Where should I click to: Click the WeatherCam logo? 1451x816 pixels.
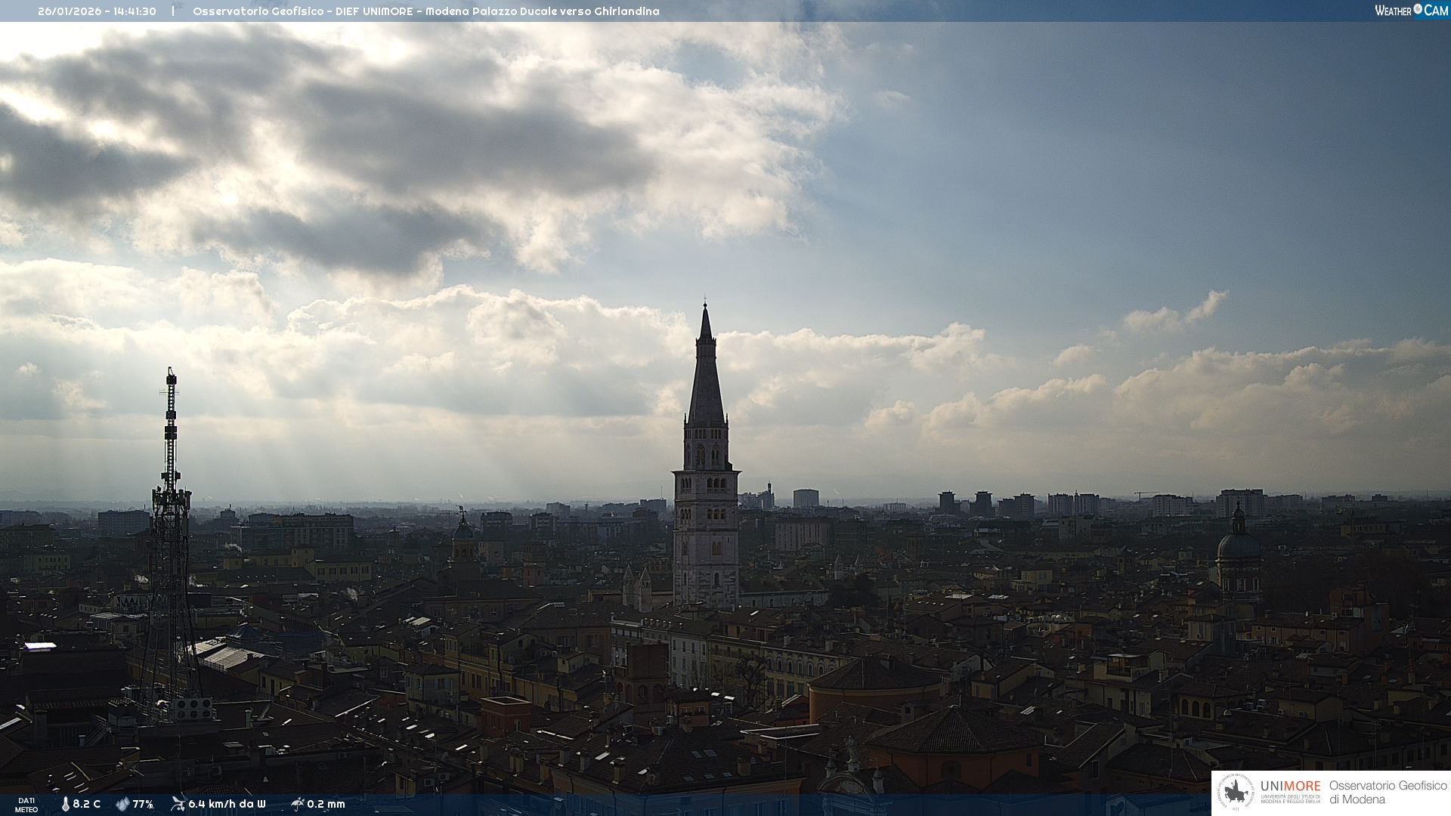1411,11
